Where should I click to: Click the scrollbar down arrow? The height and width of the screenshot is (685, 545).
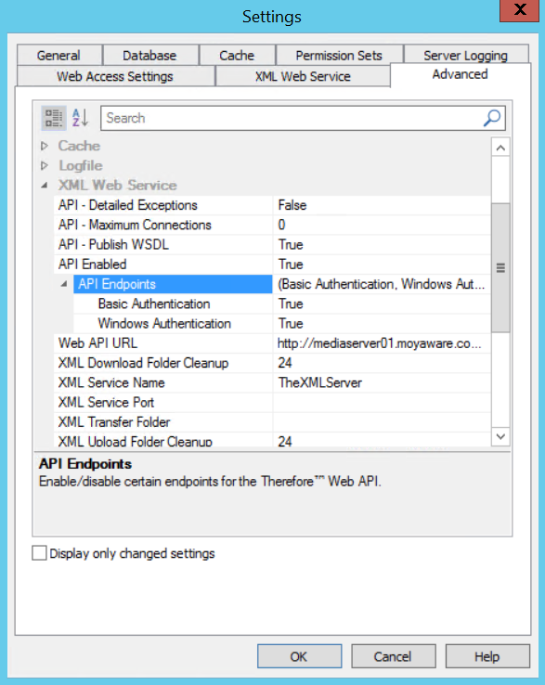tap(500, 436)
